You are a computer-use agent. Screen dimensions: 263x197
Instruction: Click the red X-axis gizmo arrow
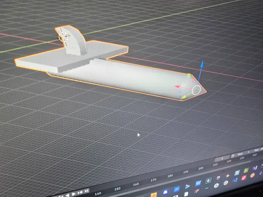[x=177, y=87]
